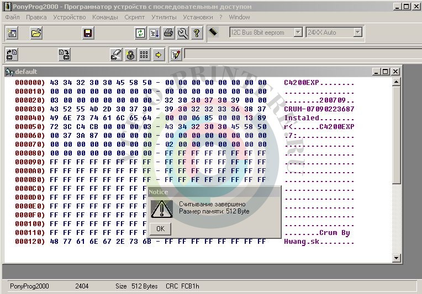Screen dimensions: 422x294
Task: Click CRC FCB1h in status bar
Action: [182, 286]
